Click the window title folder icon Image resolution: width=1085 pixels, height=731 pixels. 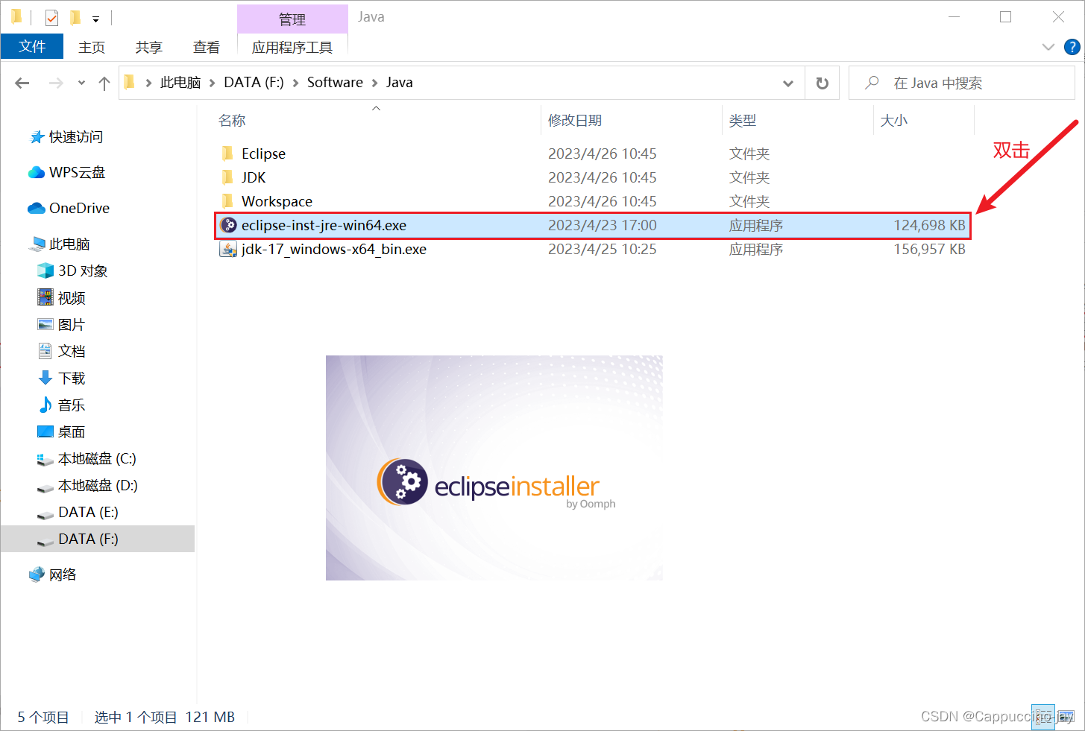click(x=16, y=16)
